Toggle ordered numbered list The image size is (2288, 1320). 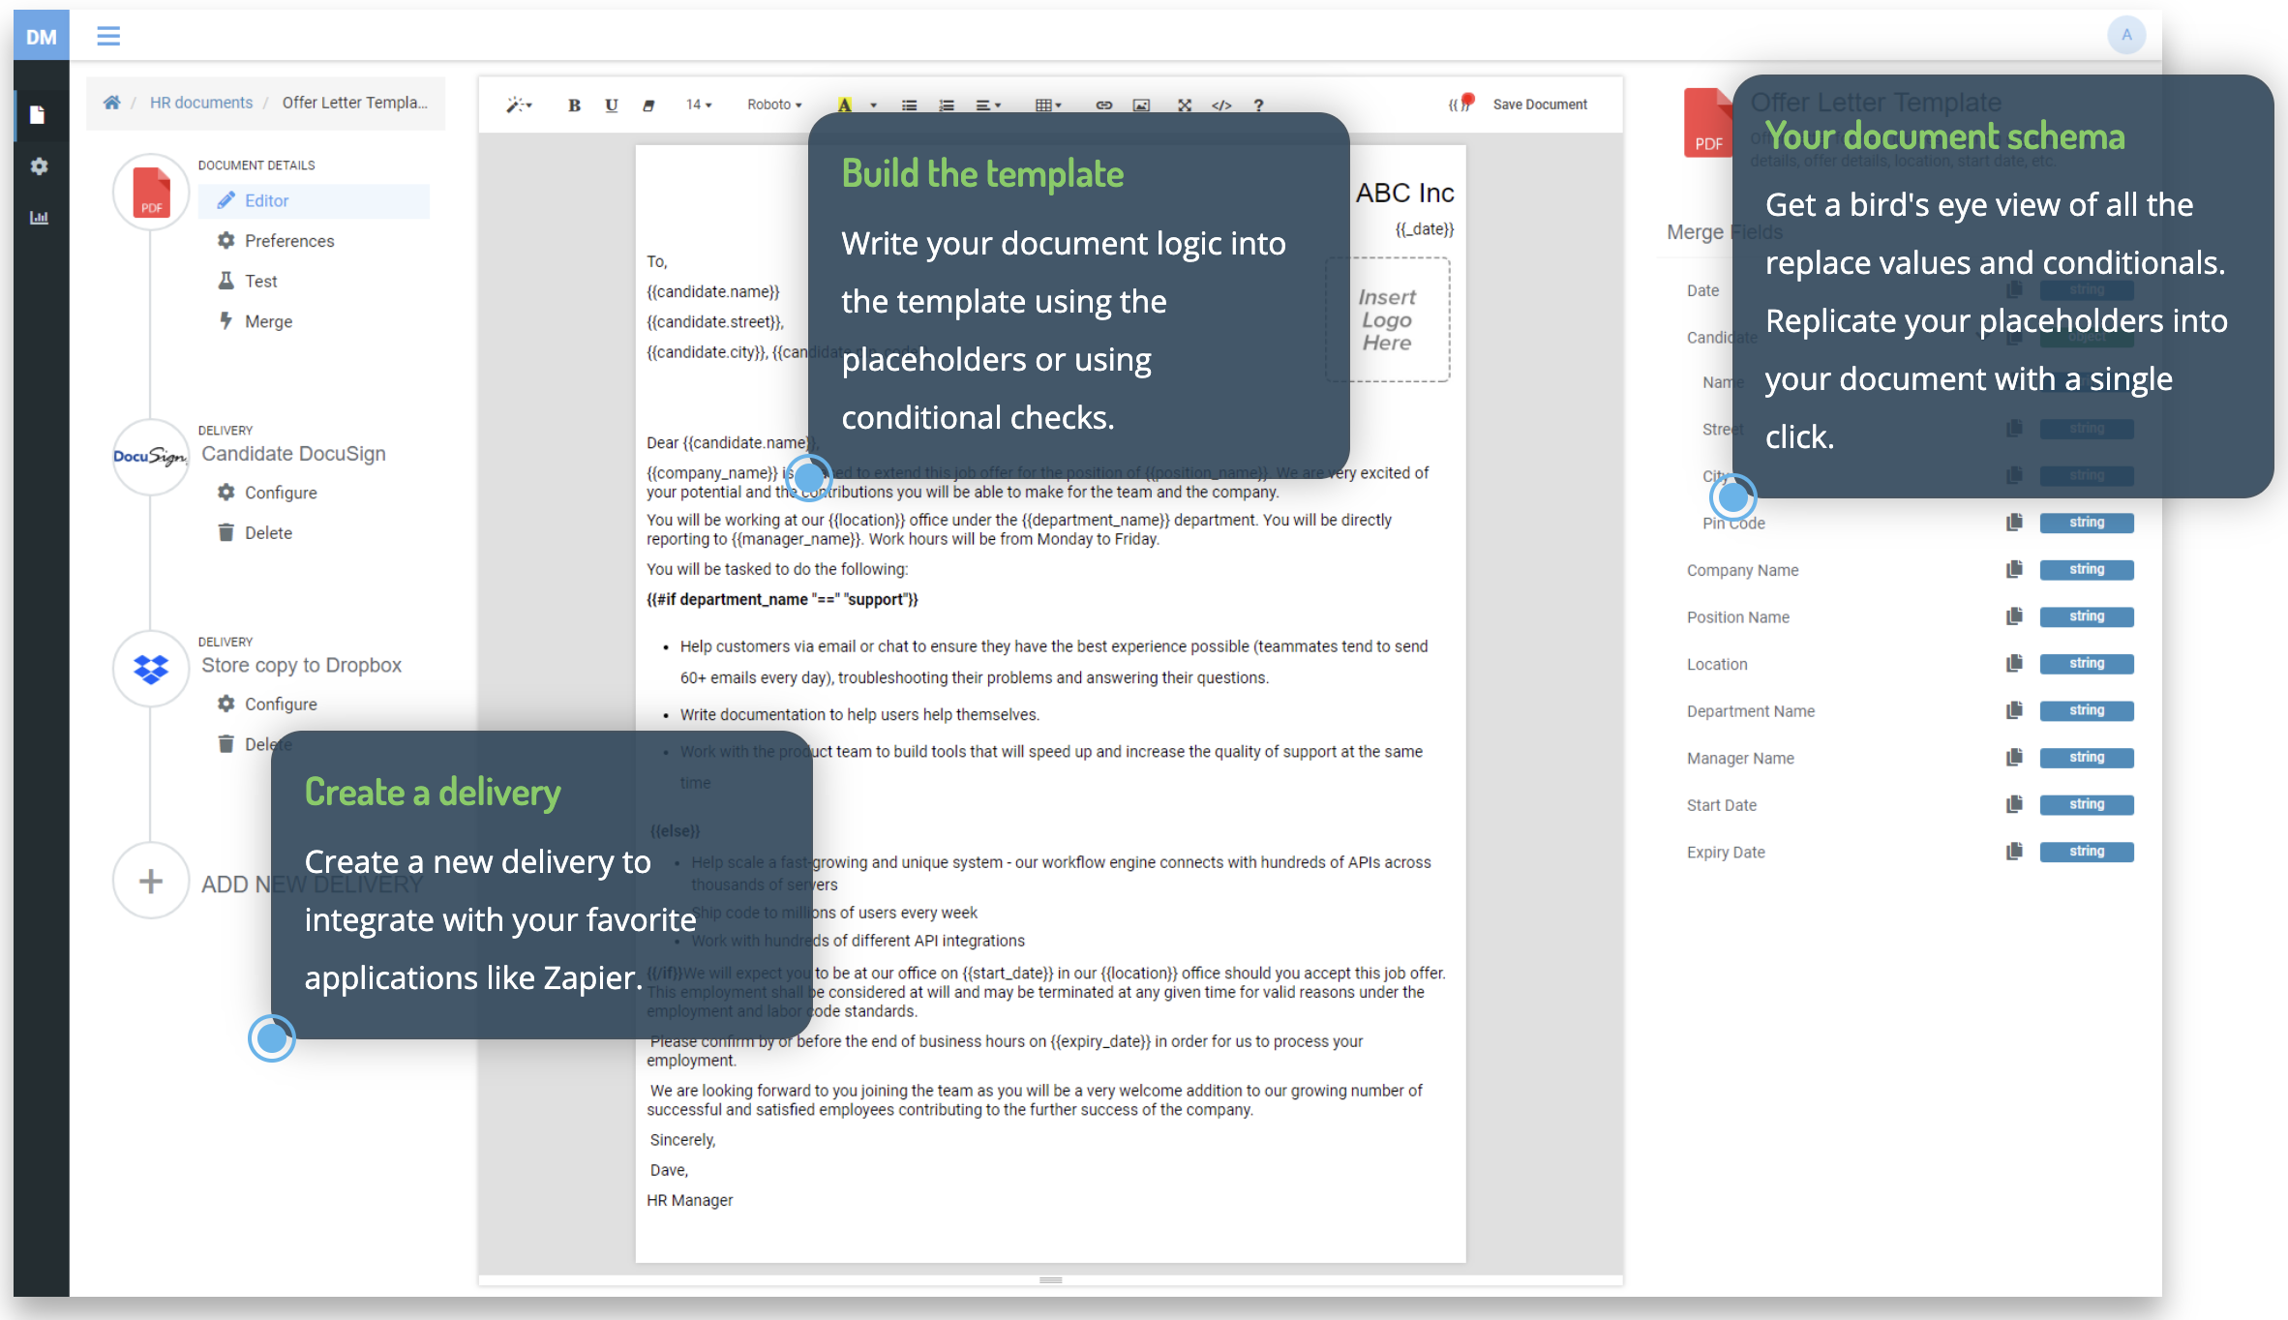click(x=947, y=105)
